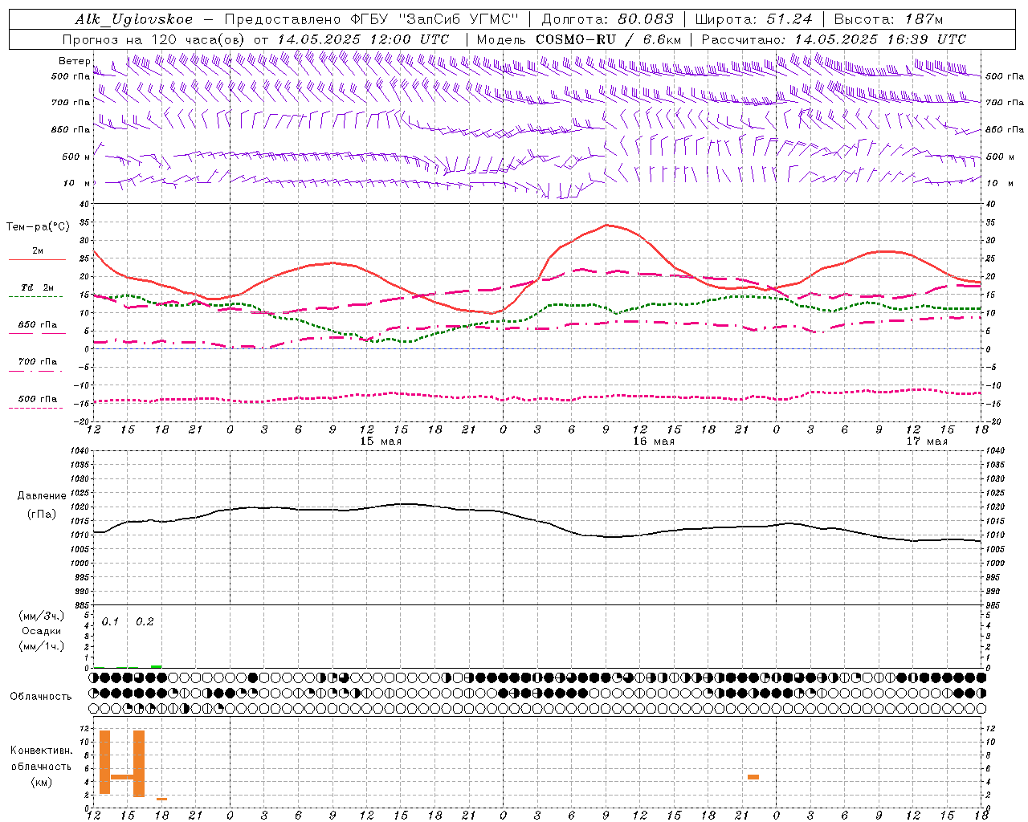The width and height of the screenshot is (1028, 822).
Task: Click the Рассчитано: 14.05.2025 16:39 UTC timestamp
Action: point(834,39)
